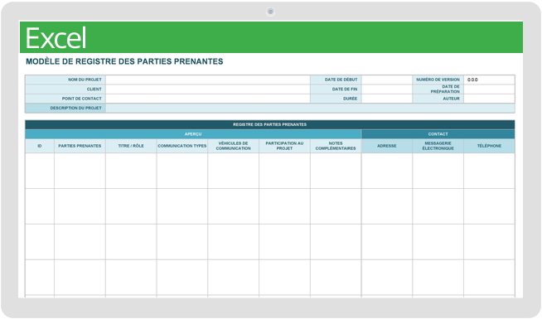The height and width of the screenshot is (319, 542).
Task: Select the AUTEUR label cell
Action: (438, 99)
